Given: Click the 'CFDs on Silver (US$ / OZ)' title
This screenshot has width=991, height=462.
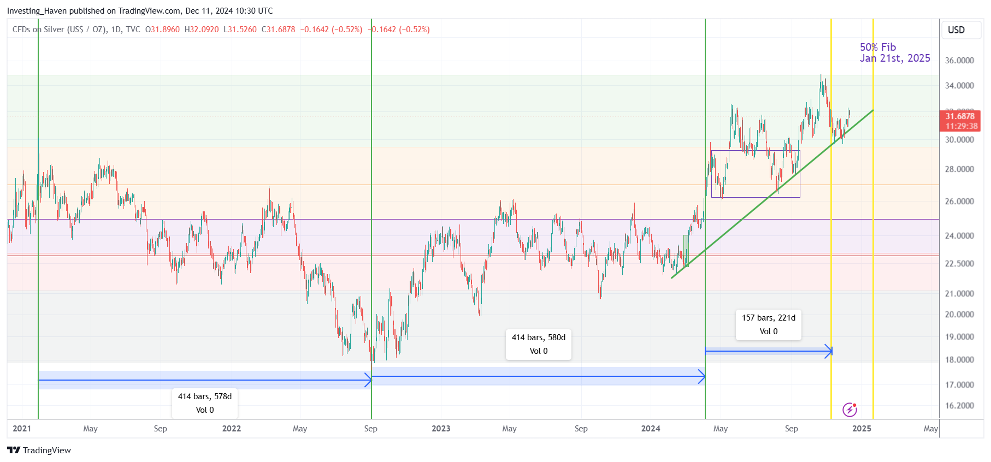Looking at the screenshot, I should click(x=59, y=29).
